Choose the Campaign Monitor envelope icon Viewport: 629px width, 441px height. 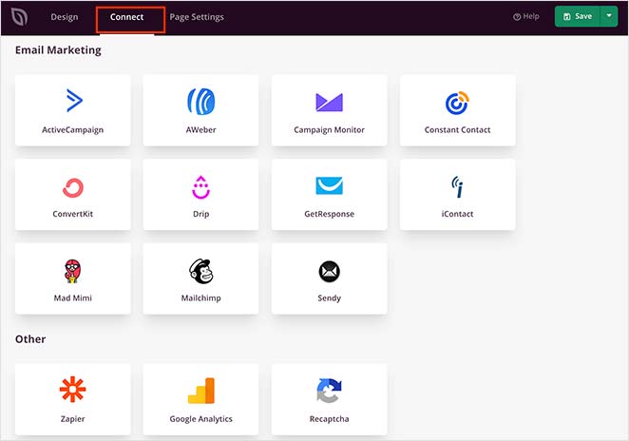[329, 102]
